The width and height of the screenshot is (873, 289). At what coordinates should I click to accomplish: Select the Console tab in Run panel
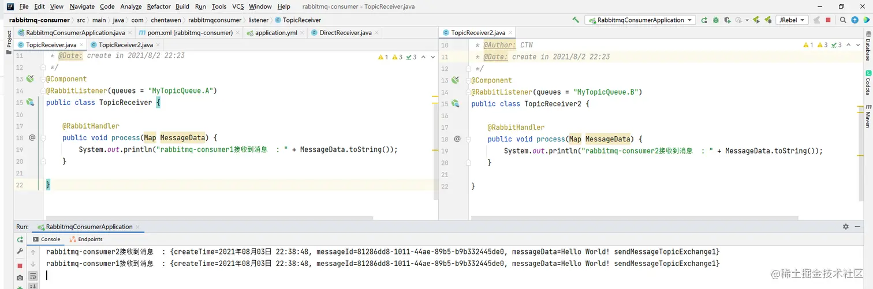(45, 239)
